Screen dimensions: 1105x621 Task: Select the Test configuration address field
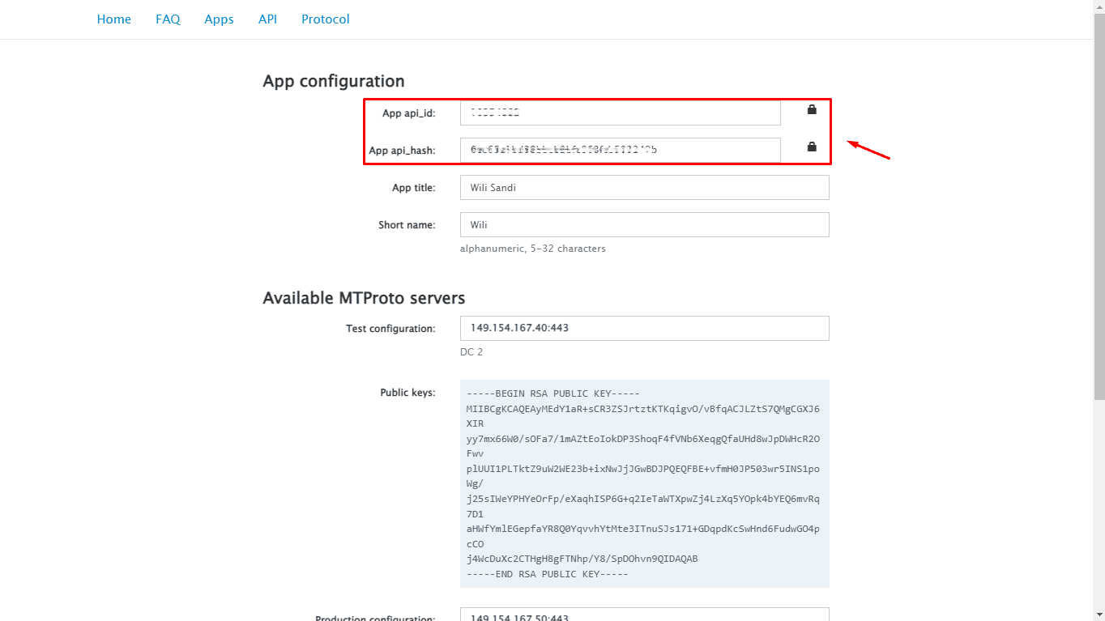tap(644, 328)
